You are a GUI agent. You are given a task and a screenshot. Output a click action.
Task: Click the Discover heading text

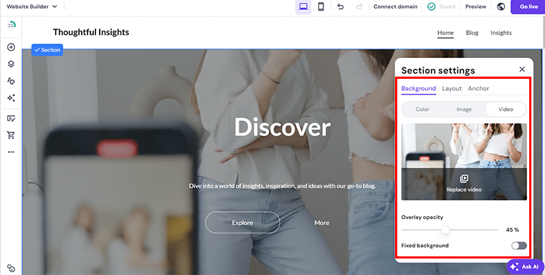pyautogui.click(x=283, y=127)
